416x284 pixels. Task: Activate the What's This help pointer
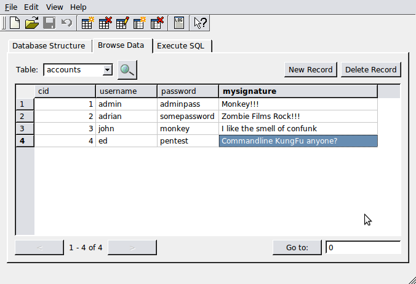[x=201, y=23]
